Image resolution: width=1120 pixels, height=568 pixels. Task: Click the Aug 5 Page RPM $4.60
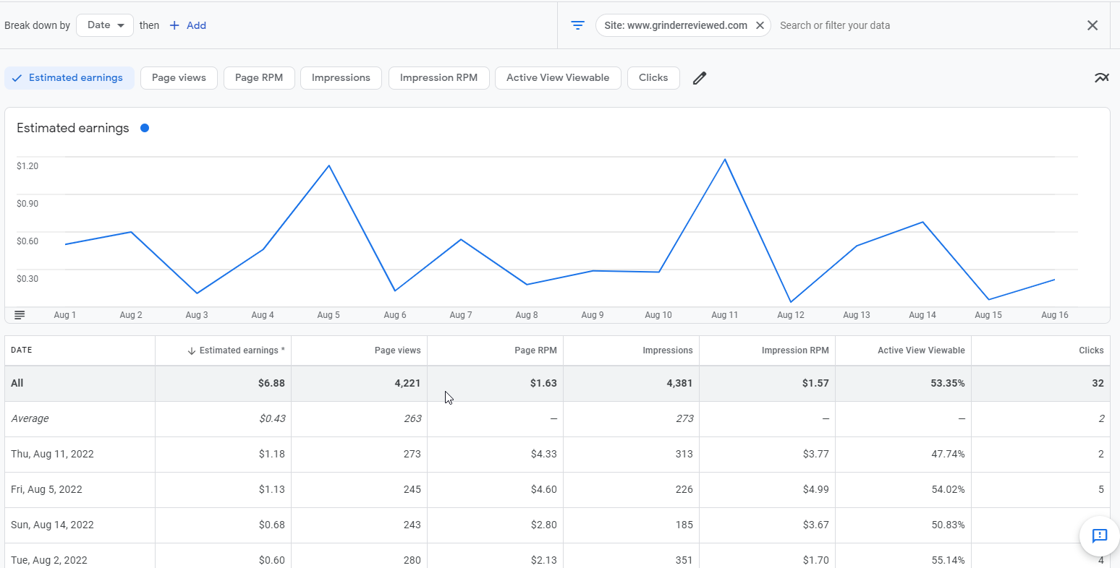(543, 490)
